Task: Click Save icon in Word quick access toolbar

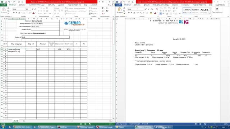Action: pyautogui.click(x=121, y=2)
